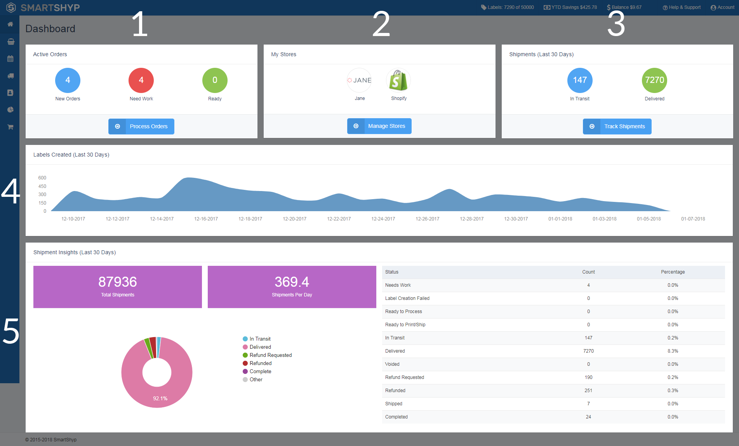Open the shopping cart sidebar icon
Viewport: 739px width, 446px height.
pyautogui.click(x=10, y=127)
